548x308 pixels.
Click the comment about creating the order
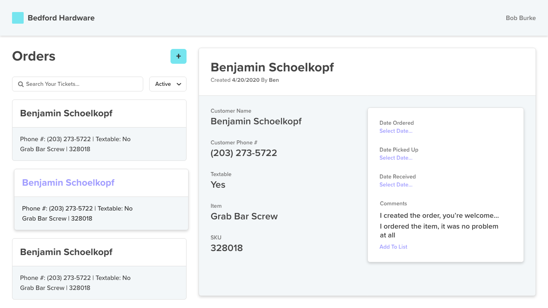pos(439,216)
